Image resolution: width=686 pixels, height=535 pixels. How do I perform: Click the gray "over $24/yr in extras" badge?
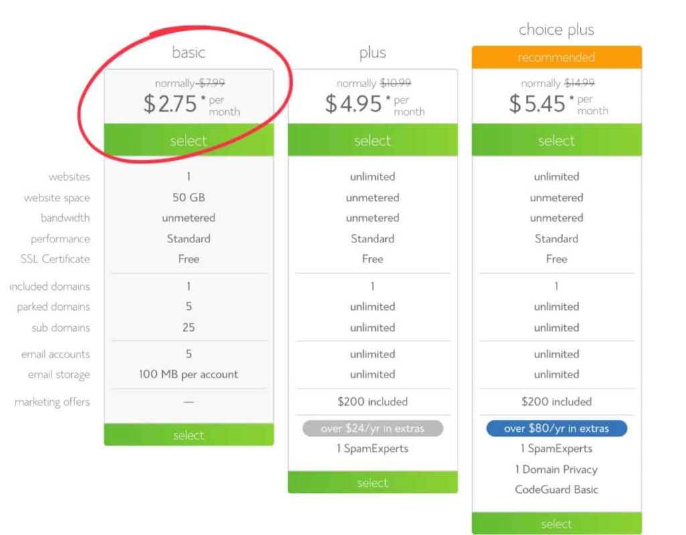372,429
